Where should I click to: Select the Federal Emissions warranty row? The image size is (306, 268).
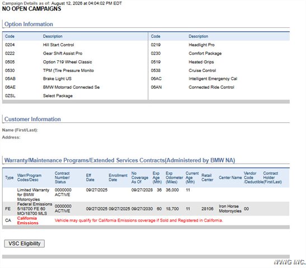(x=146, y=209)
